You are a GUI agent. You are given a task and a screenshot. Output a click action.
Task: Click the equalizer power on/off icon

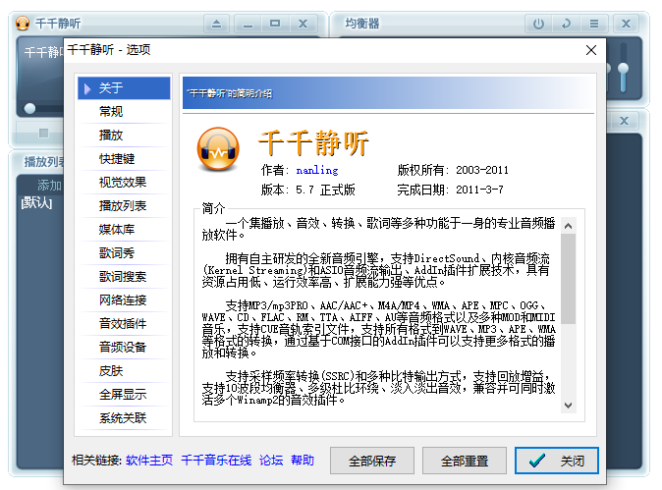pyautogui.click(x=538, y=23)
